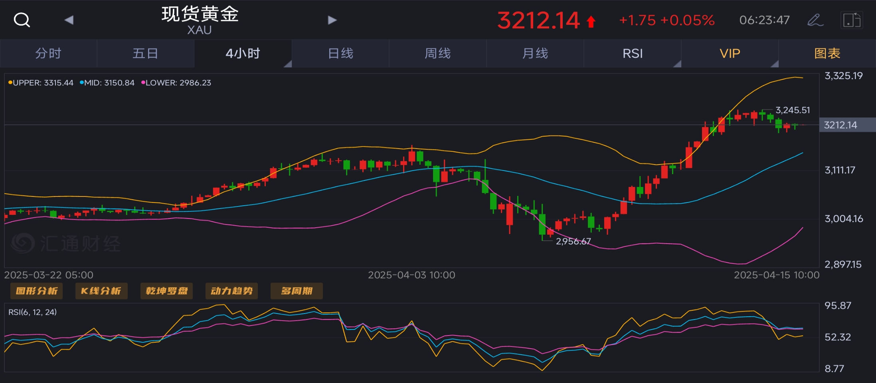This screenshot has width=876, height=383.
Task: Click the UPPER band orange legend dot
Action: pos(10,83)
